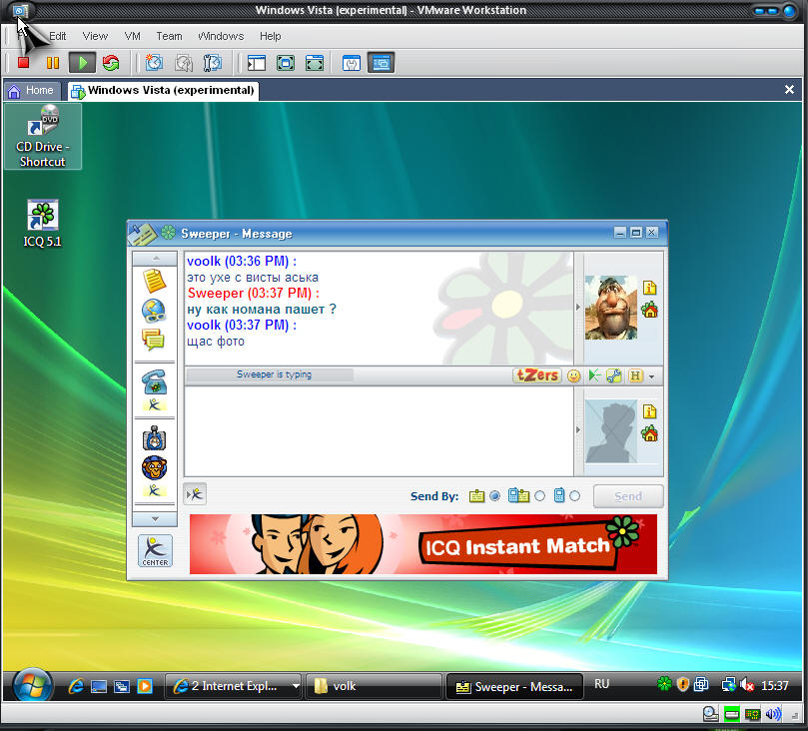Click the ICQ flower icon in system tray

pyautogui.click(x=664, y=684)
